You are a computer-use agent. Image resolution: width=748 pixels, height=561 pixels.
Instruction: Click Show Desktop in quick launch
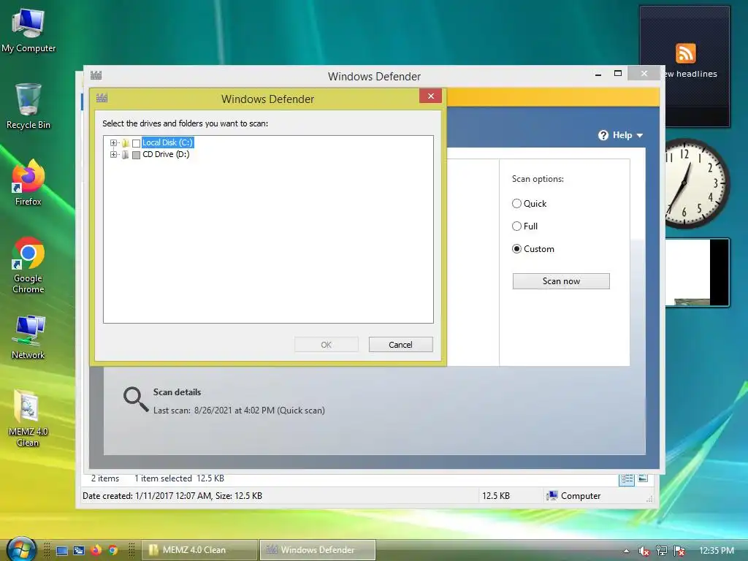pos(62,551)
